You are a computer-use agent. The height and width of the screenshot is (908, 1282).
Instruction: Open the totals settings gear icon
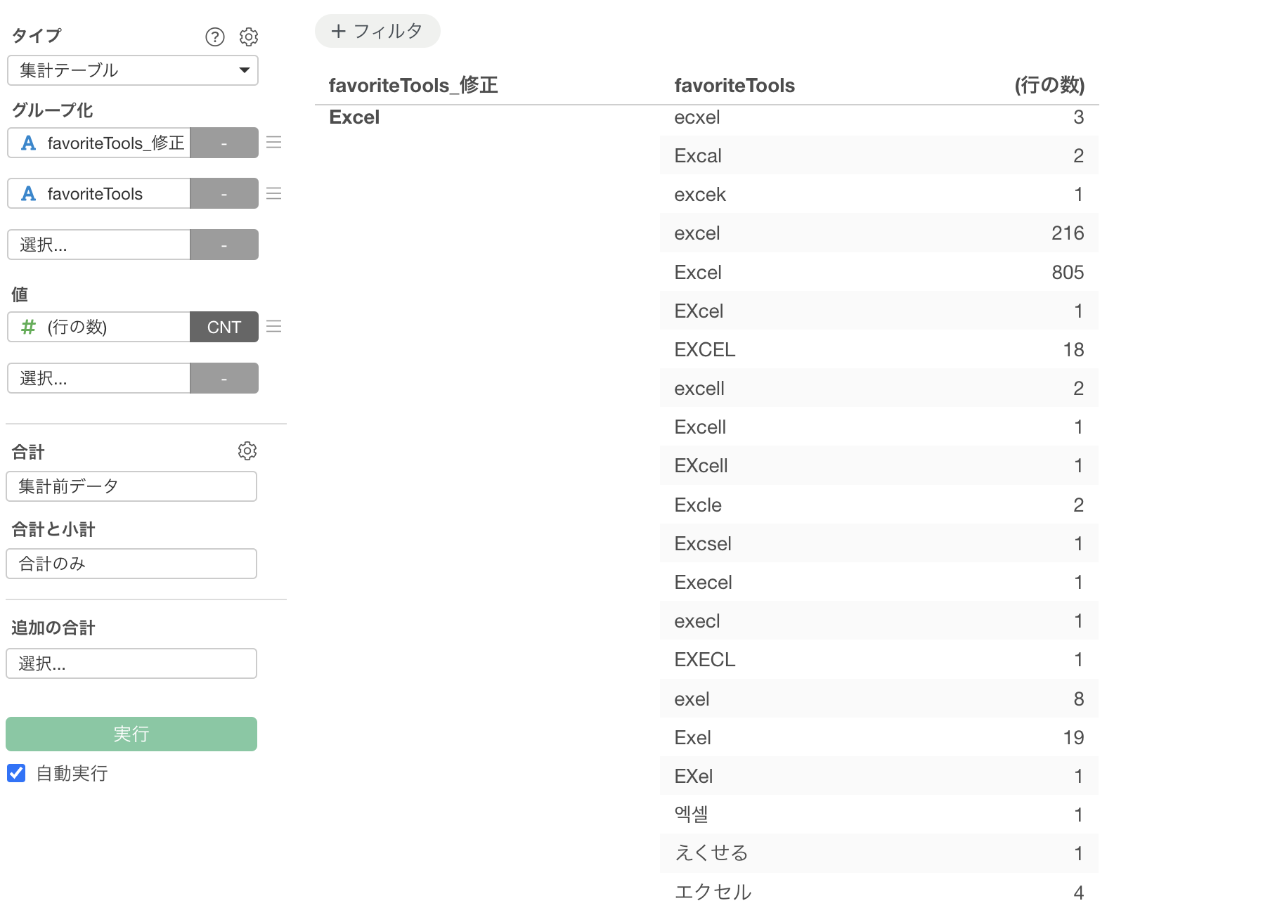tap(247, 451)
